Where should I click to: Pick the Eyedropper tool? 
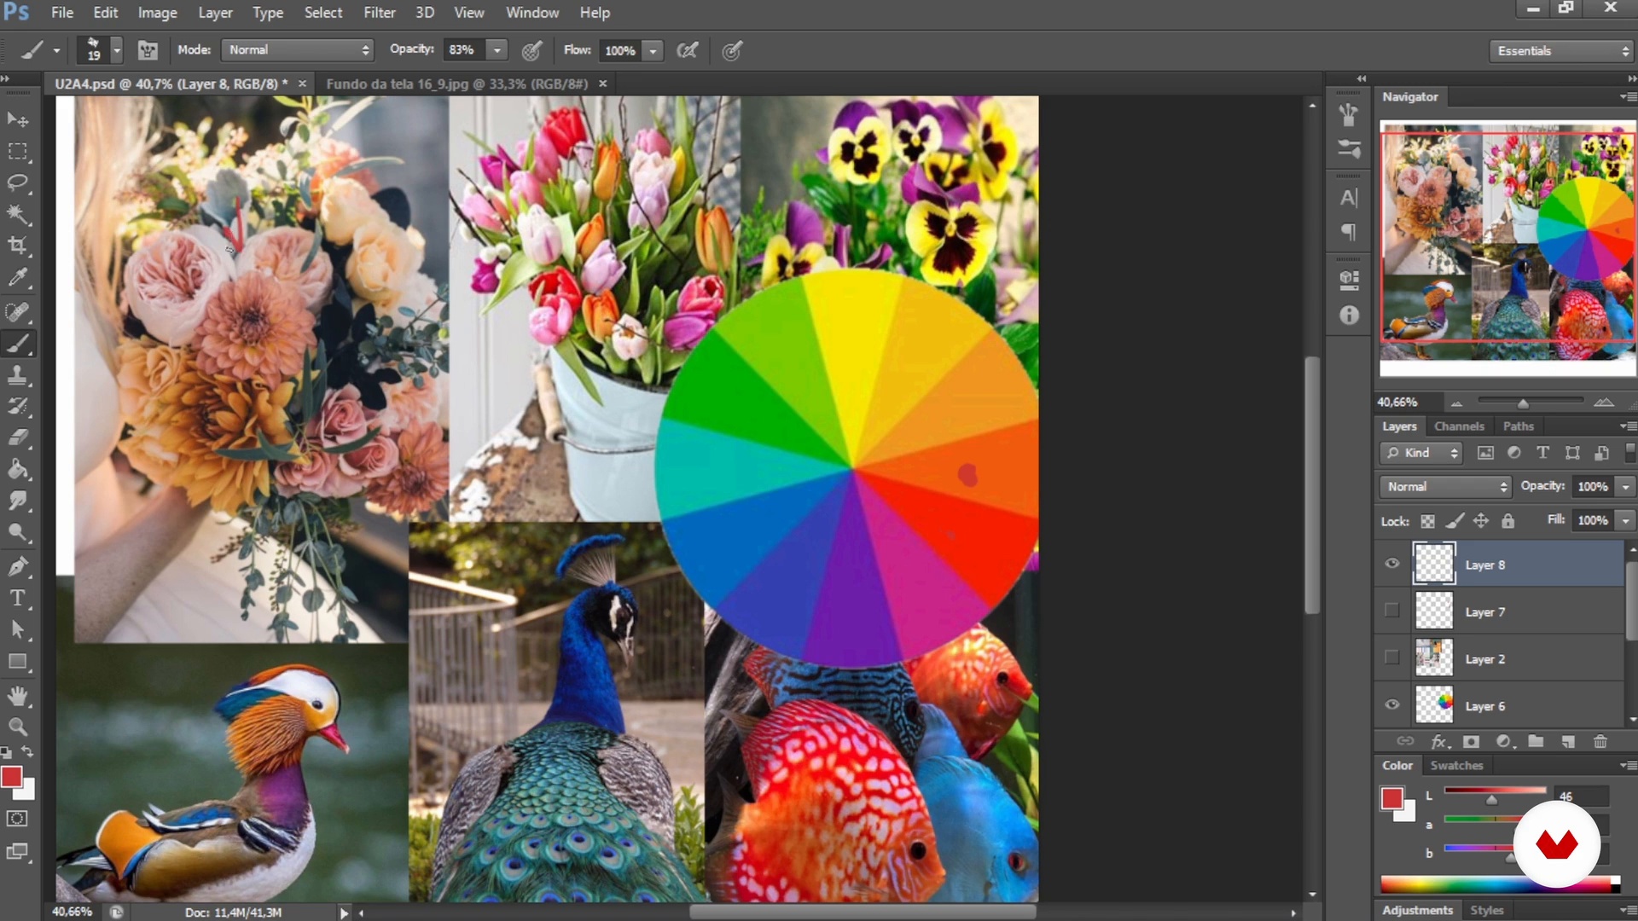(18, 278)
